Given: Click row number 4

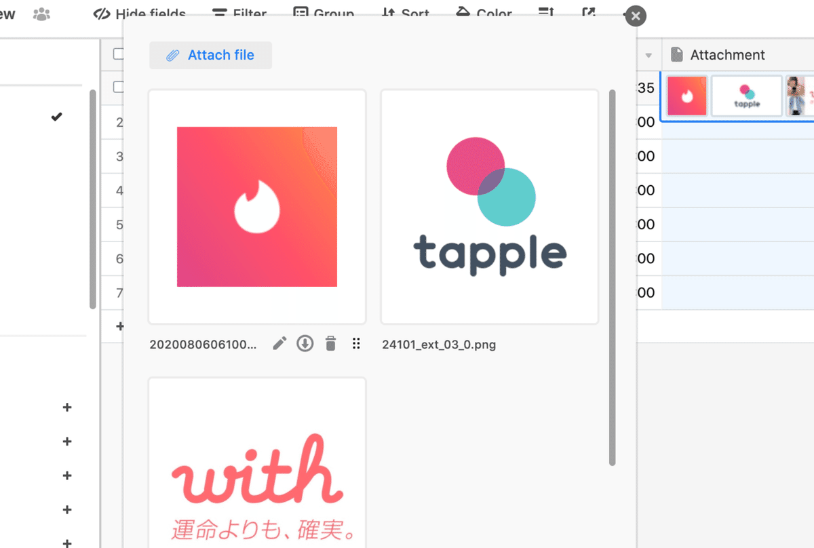Looking at the screenshot, I should click(119, 191).
